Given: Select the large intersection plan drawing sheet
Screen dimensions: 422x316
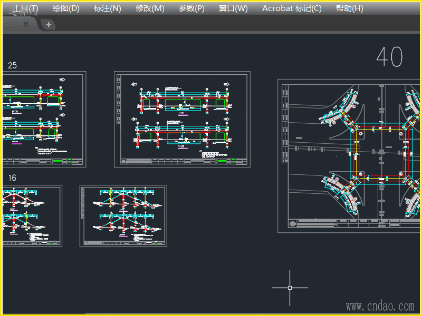Looking at the screenshot, I should (350, 154).
